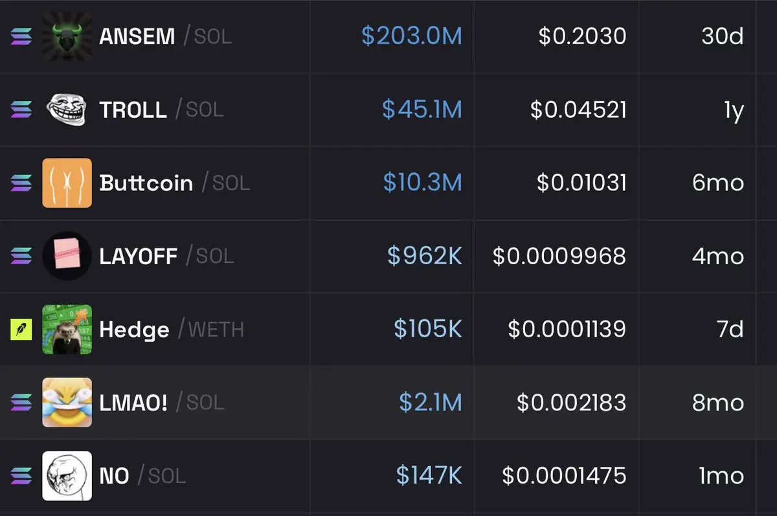The image size is (777, 516).
Task: Click the Solana chain icon beside NO
Action: pyautogui.click(x=21, y=476)
